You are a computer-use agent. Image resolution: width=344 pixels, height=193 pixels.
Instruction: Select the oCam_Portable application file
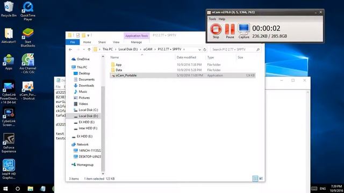(x=183, y=75)
